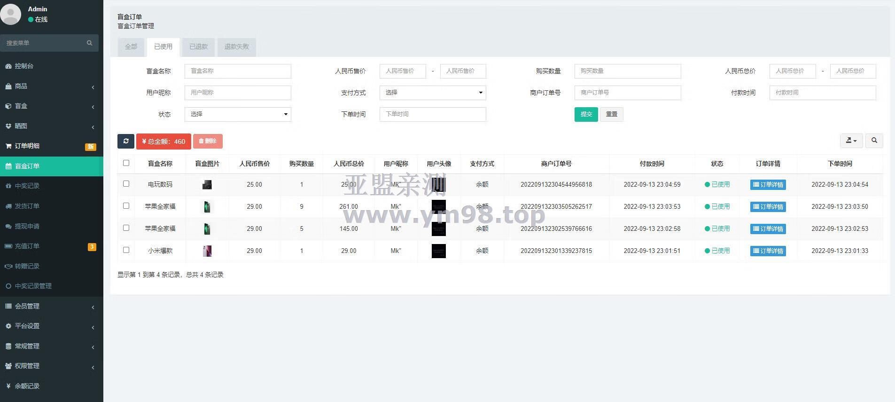This screenshot has width=895, height=402.
Task: Click the 新 badge on 订单明细
Action: (91, 147)
